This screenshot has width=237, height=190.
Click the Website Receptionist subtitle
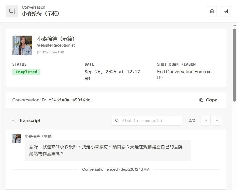point(56,45)
